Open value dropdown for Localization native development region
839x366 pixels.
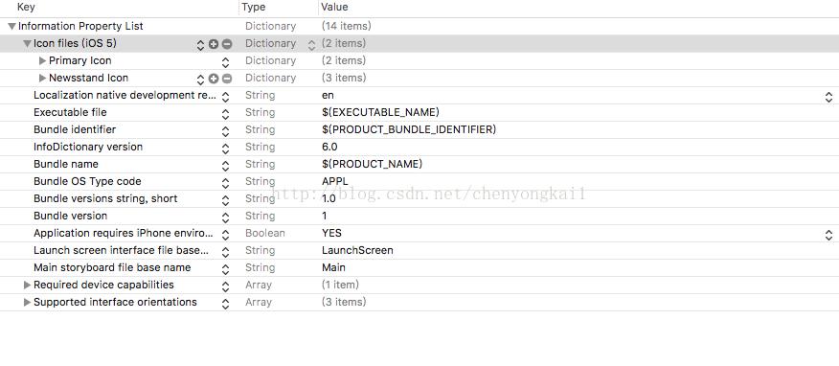(x=828, y=97)
